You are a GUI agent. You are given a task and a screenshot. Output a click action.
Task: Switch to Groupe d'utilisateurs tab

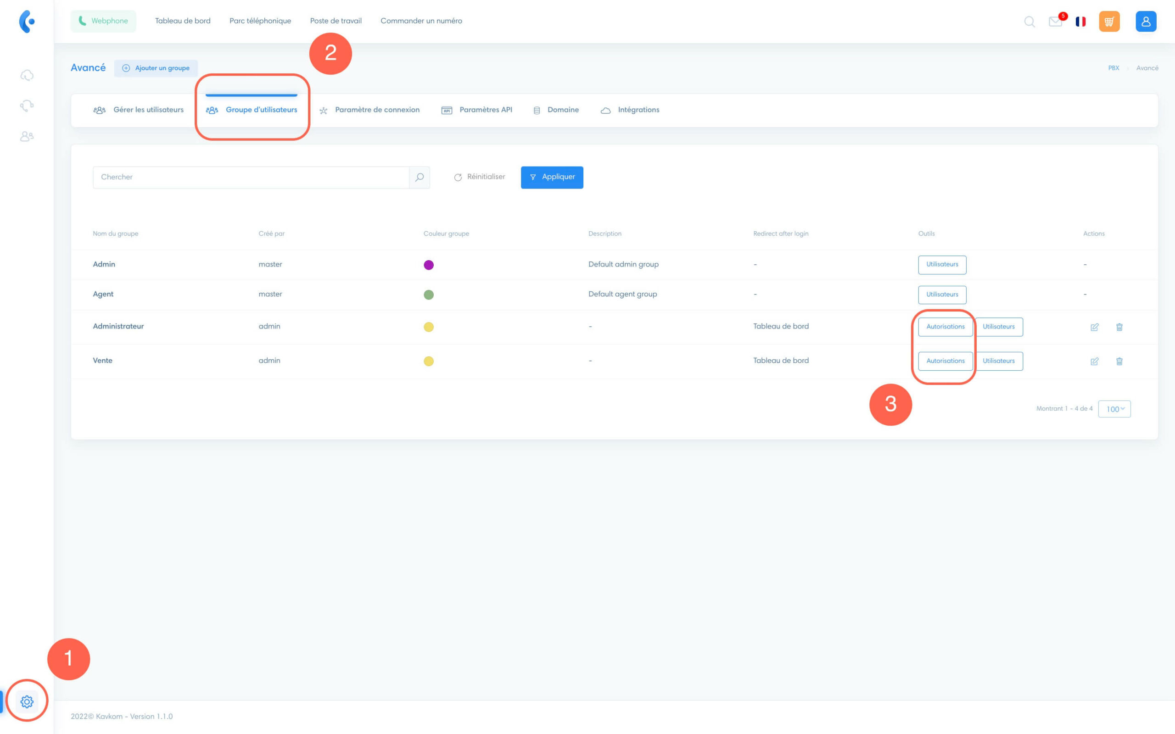click(x=251, y=110)
